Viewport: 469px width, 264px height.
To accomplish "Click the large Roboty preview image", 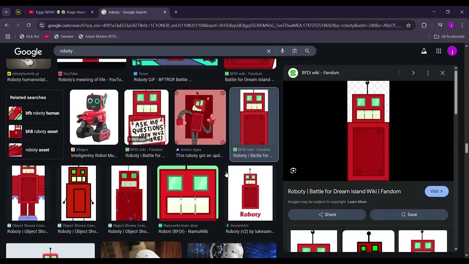I will (368, 131).
